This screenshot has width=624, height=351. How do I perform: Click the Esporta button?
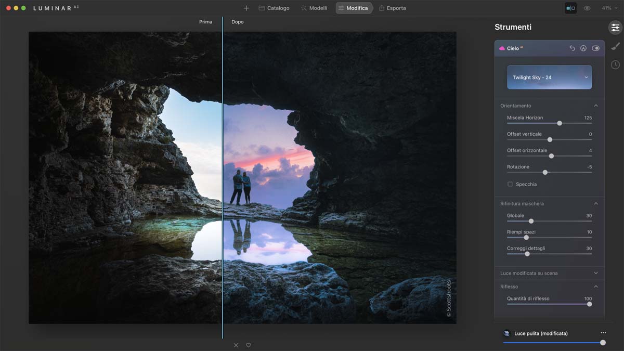(x=393, y=8)
